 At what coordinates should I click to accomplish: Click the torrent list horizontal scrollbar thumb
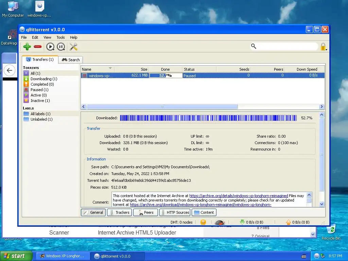pyautogui.click(x=162, y=106)
